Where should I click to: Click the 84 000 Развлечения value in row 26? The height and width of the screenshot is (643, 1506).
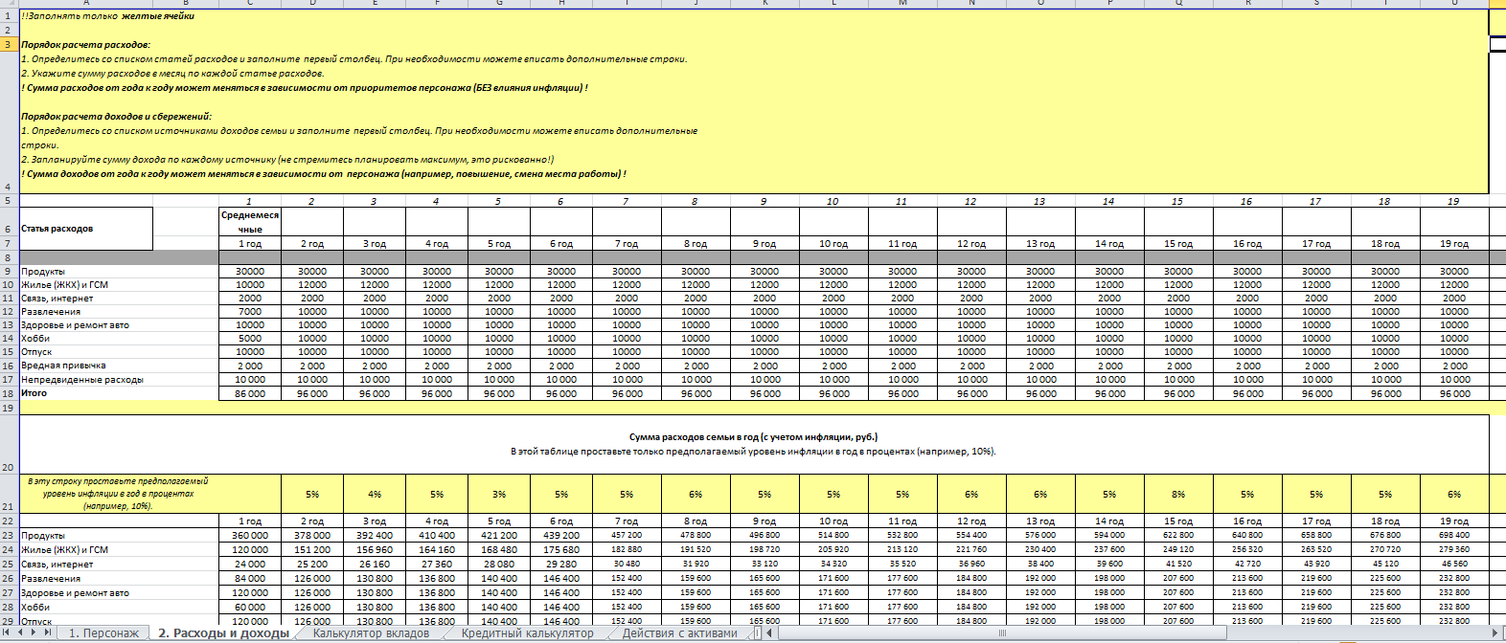(250, 578)
